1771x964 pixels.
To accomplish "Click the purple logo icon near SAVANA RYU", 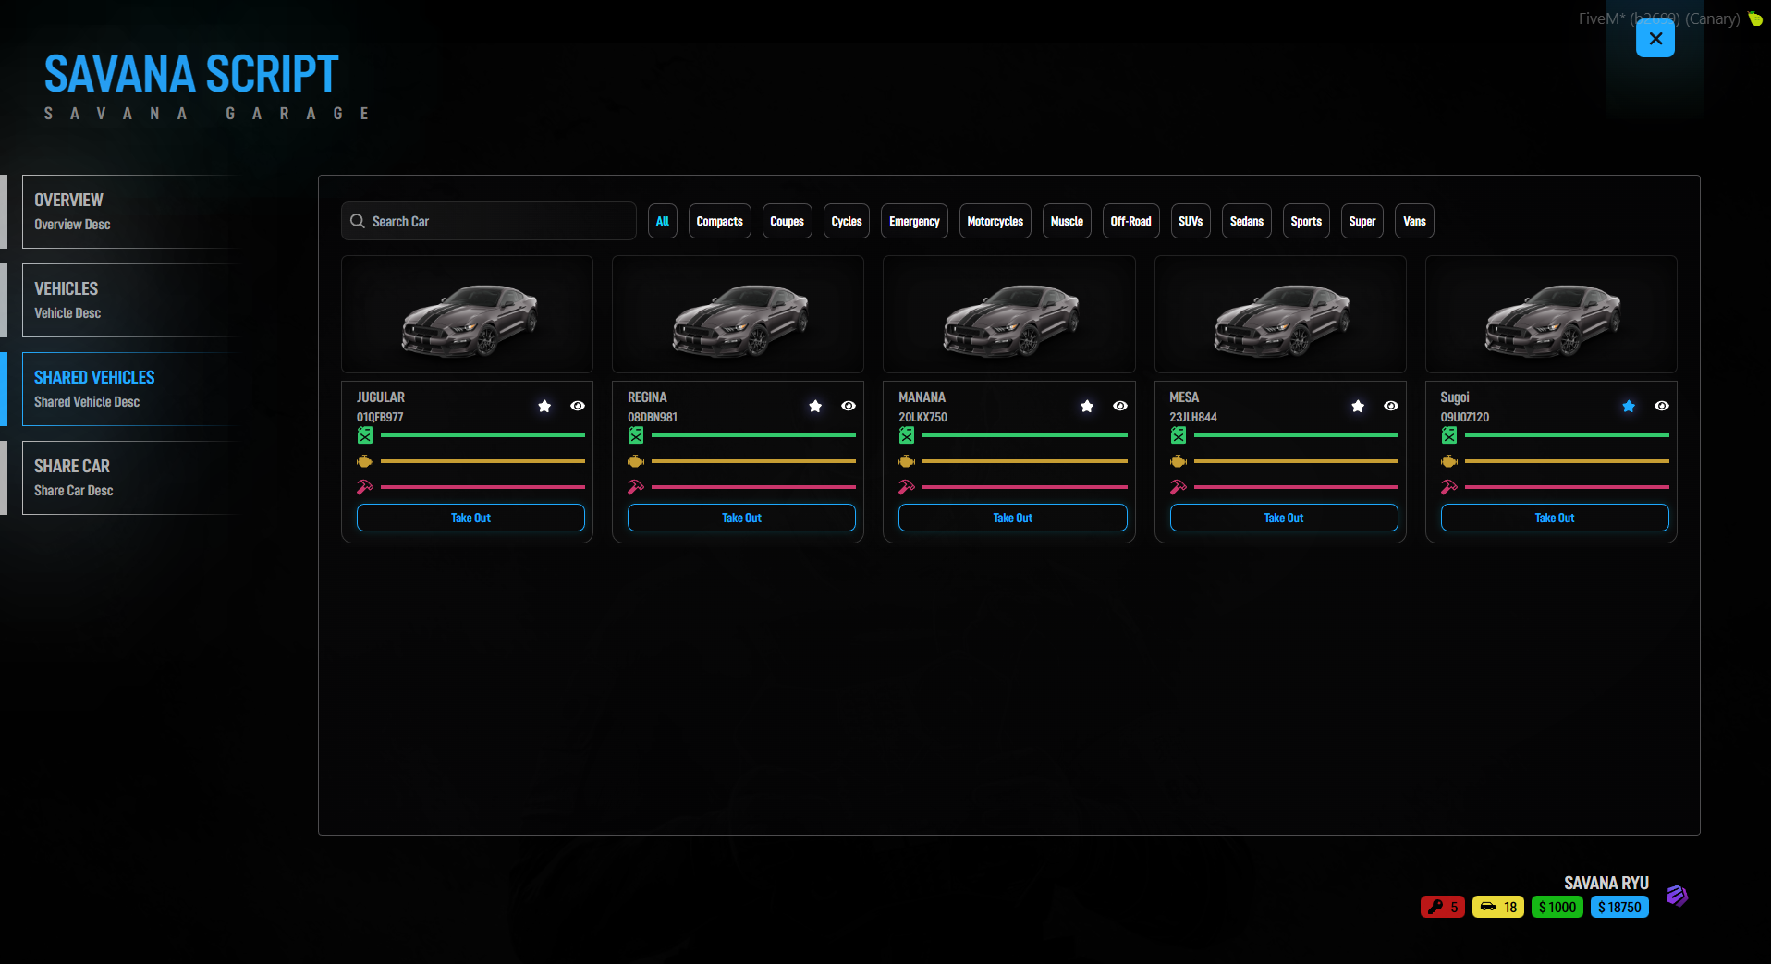I will tap(1678, 895).
